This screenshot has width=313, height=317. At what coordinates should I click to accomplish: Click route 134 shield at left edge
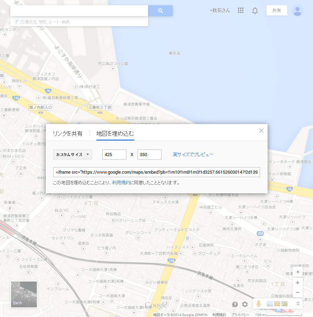pyautogui.click(x=16, y=98)
